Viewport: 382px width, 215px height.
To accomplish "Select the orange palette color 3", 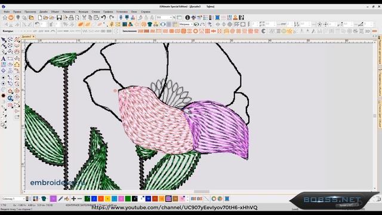I will 101,199.
